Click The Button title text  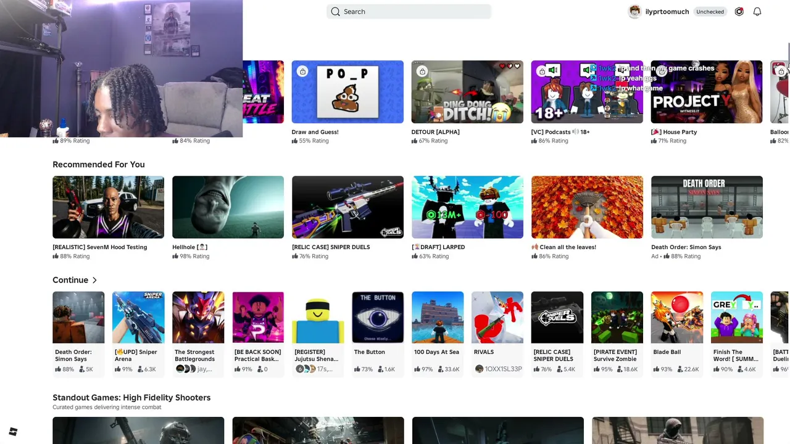point(369,352)
